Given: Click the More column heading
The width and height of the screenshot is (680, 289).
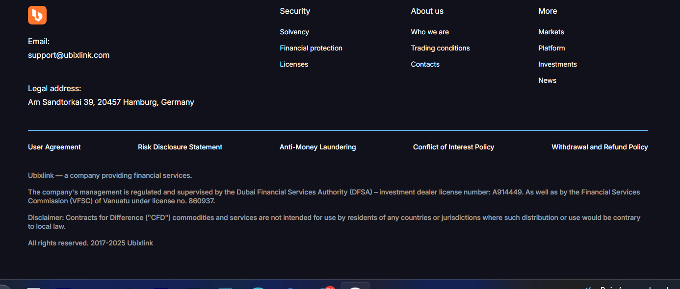Looking at the screenshot, I should [x=548, y=11].
